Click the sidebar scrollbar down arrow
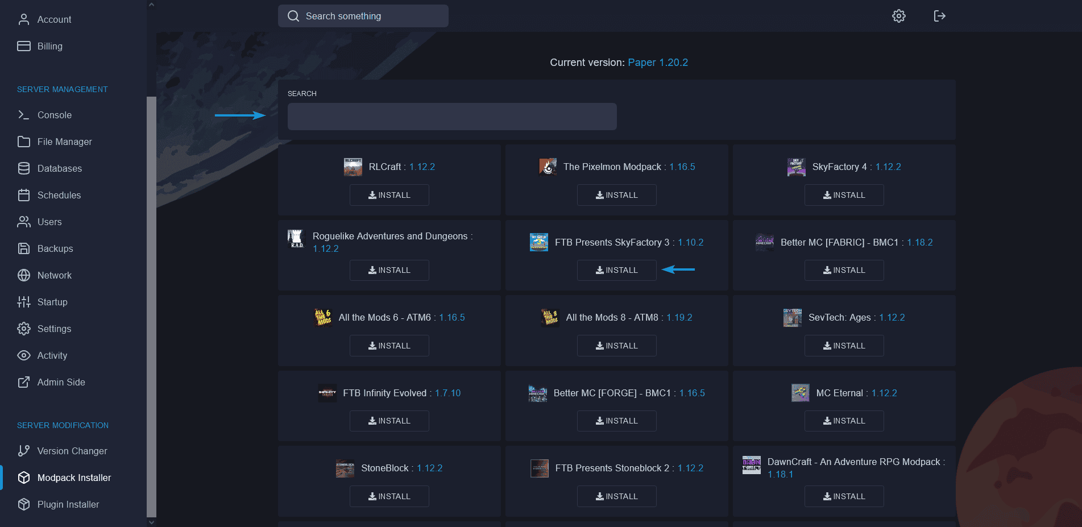Screen dimensions: 1082x527 151,522
